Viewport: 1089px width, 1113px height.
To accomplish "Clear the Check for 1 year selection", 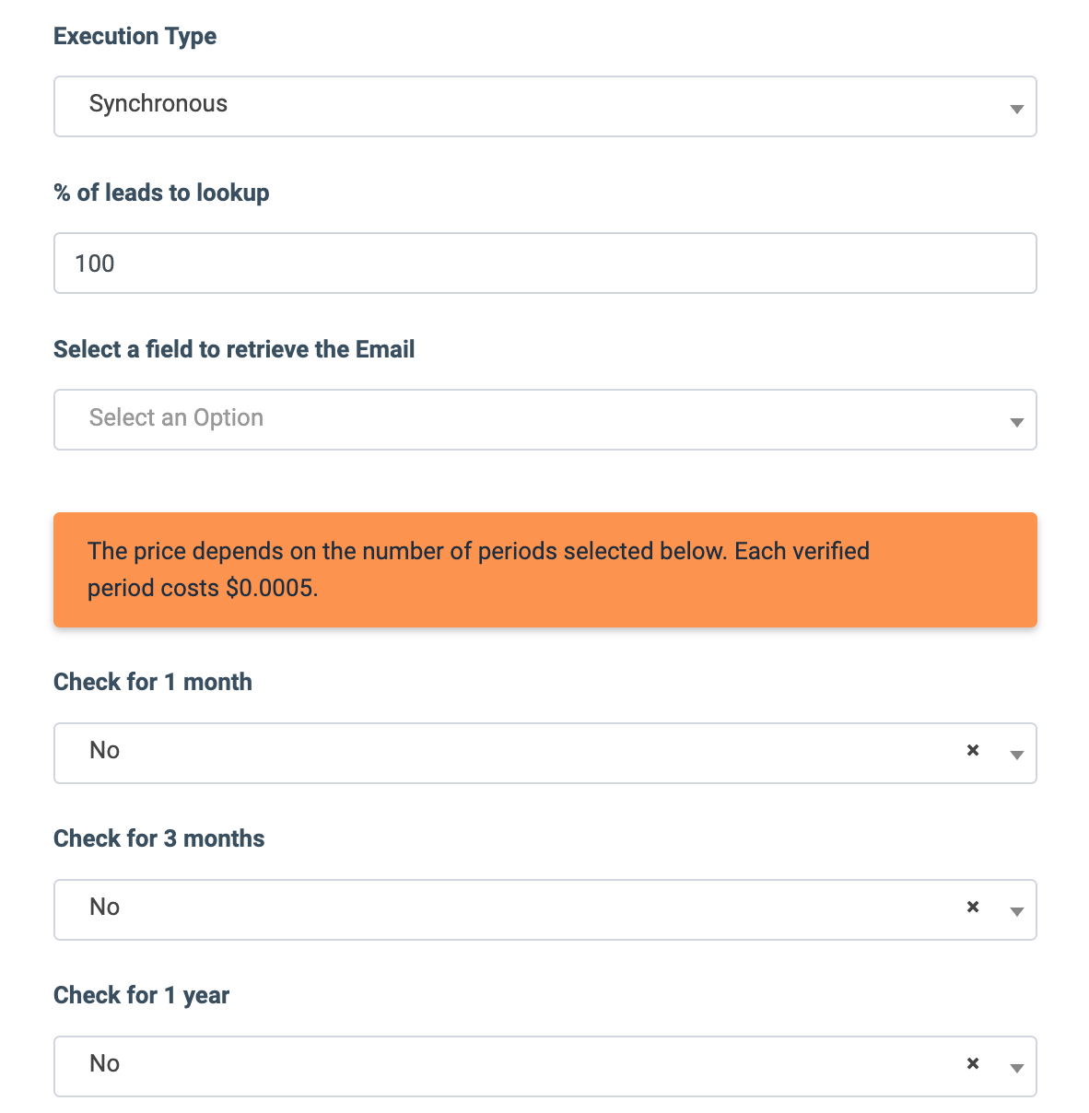I will tap(972, 1064).
